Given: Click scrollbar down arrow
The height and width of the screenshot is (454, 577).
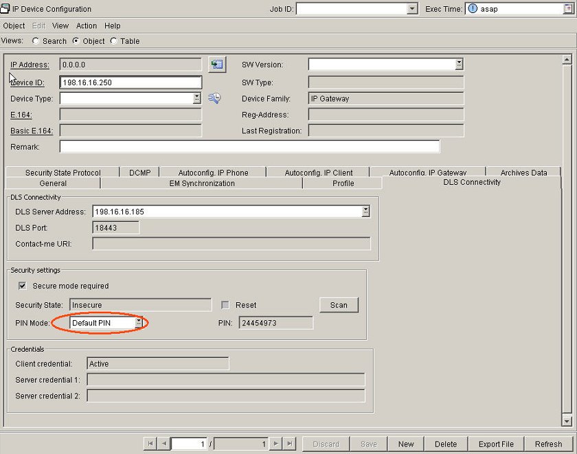Looking at the screenshot, I should (567, 421).
